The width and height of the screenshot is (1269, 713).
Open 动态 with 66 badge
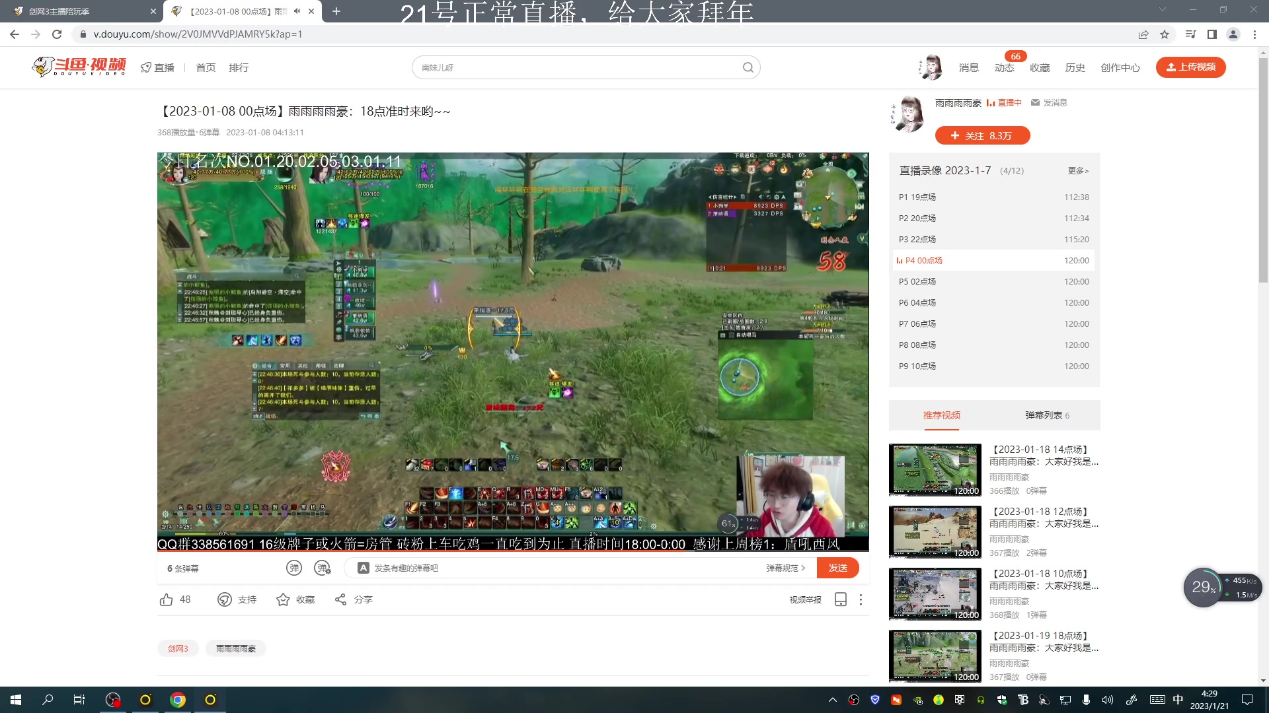coord(1005,67)
